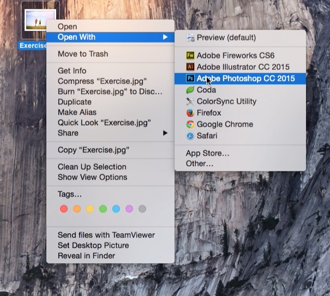
Task: Choose Move to Trash
Action: tap(110, 54)
